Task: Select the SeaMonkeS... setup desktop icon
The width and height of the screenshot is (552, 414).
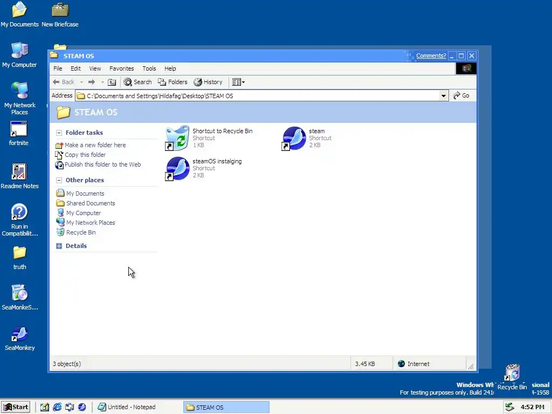Action: click(x=20, y=298)
